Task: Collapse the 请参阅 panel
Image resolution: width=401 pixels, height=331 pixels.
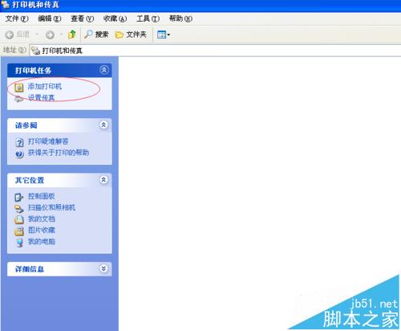Action: pos(103,125)
